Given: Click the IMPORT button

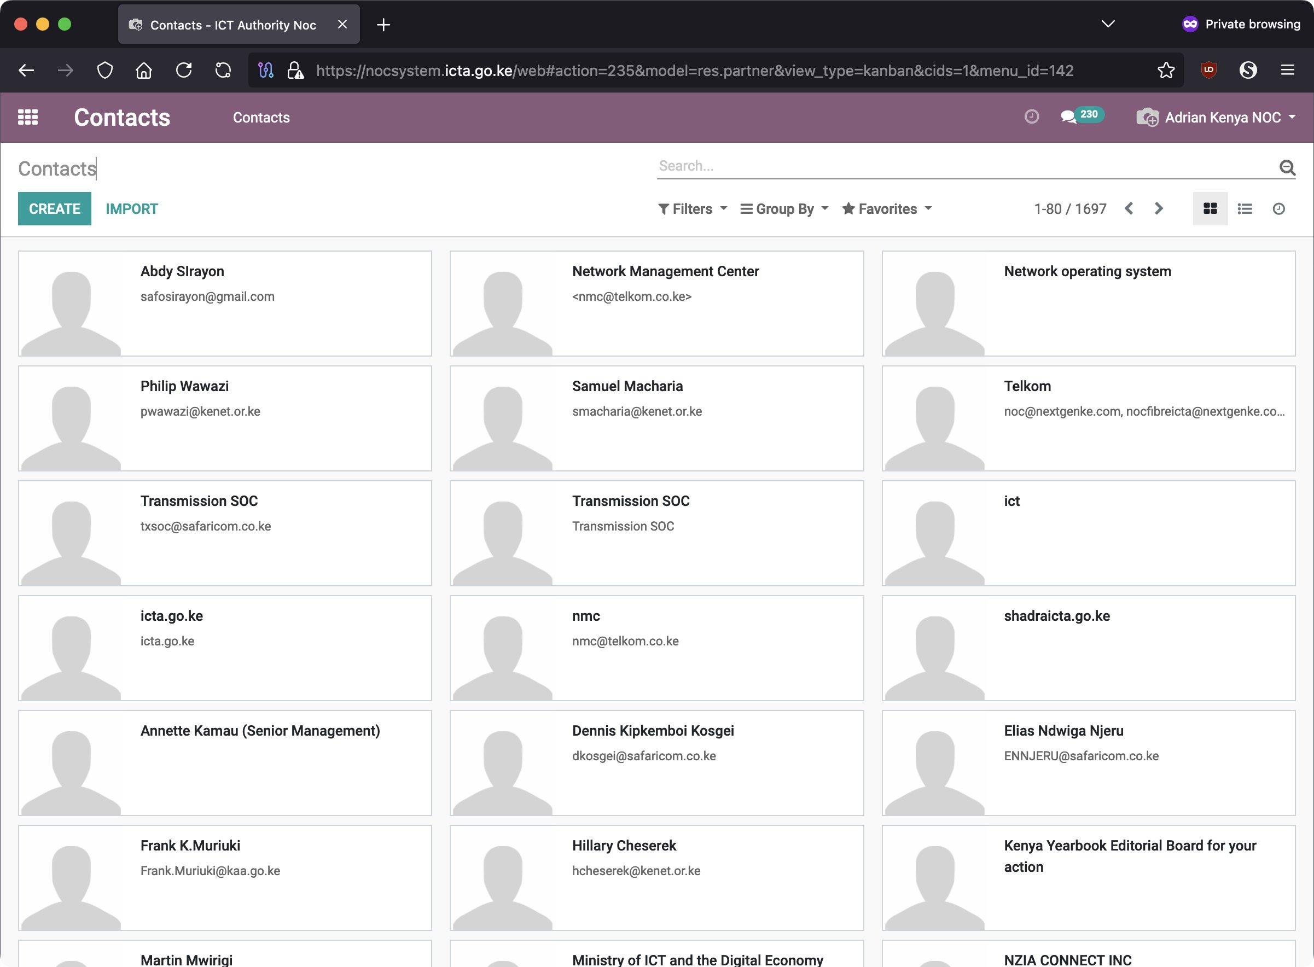Looking at the screenshot, I should tap(132, 209).
